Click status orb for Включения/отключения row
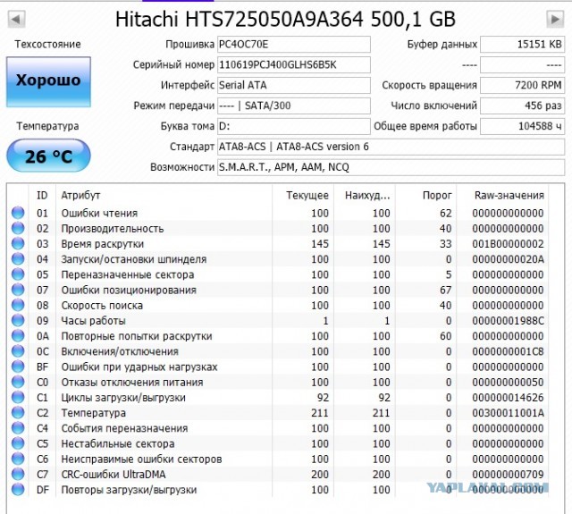Image resolution: width=572 pixels, height=514 pixels. 18,351
